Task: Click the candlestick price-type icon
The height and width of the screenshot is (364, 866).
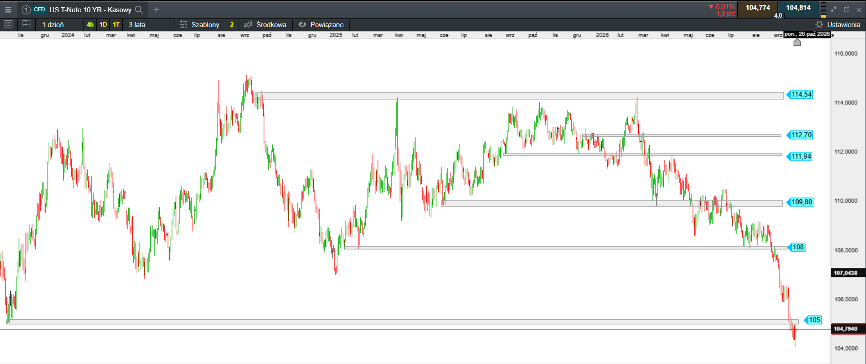Action: (248, 24)
